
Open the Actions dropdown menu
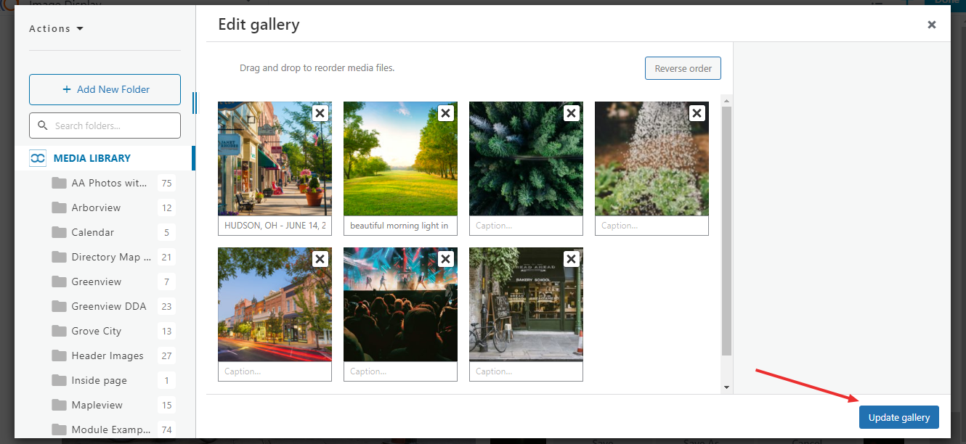[57, 29]
